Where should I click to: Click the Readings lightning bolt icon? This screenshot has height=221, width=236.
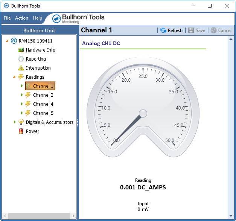coord(21,77)
